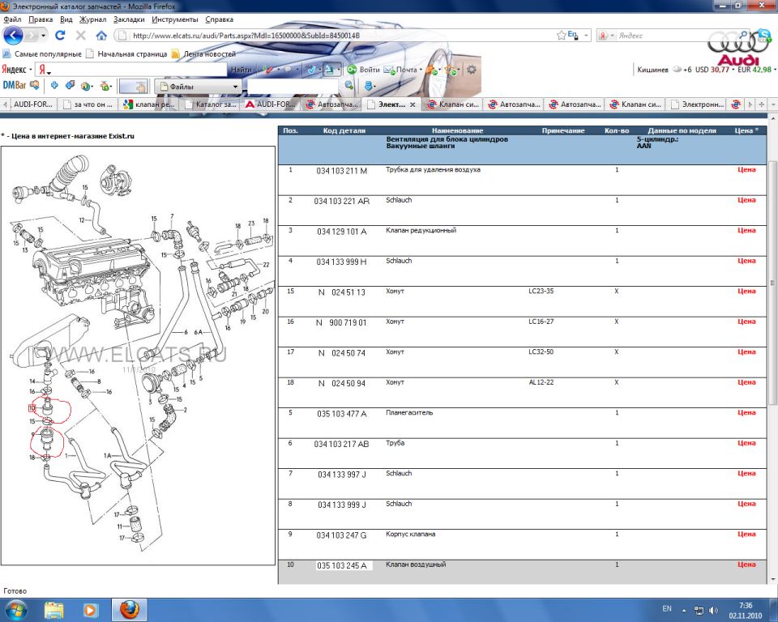The image size is (778, 622).
Task: Click the taskbar clock showing 7:36
Action: pos(746,610)
